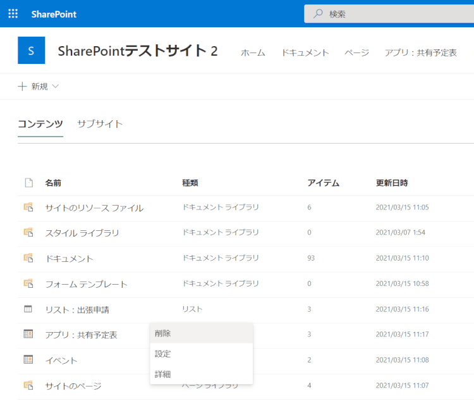Click library icon for スタイル ライブラリ
The image size is (474, 408).
click(x=28, y=232)
